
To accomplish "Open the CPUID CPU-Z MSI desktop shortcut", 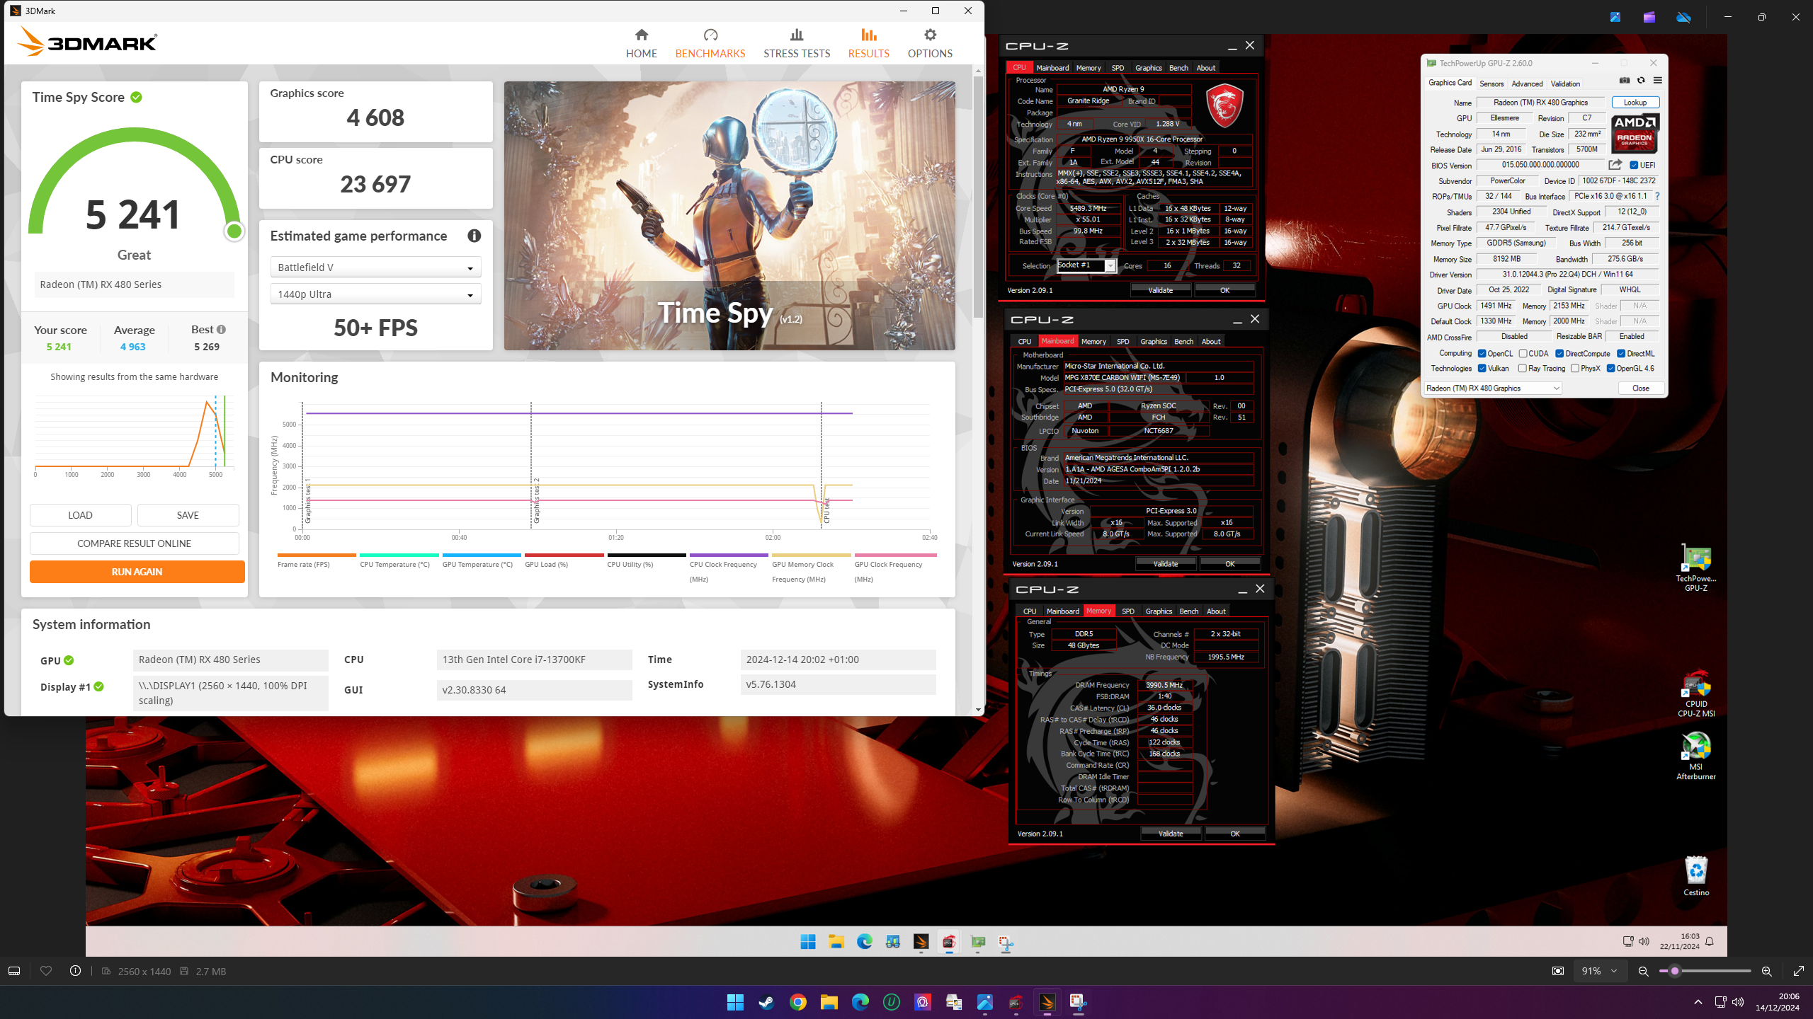I will coord(1695,693).
